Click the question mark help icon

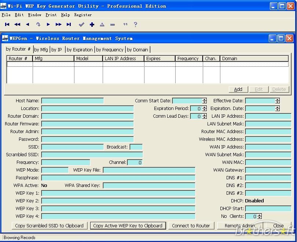coord(135,25)
